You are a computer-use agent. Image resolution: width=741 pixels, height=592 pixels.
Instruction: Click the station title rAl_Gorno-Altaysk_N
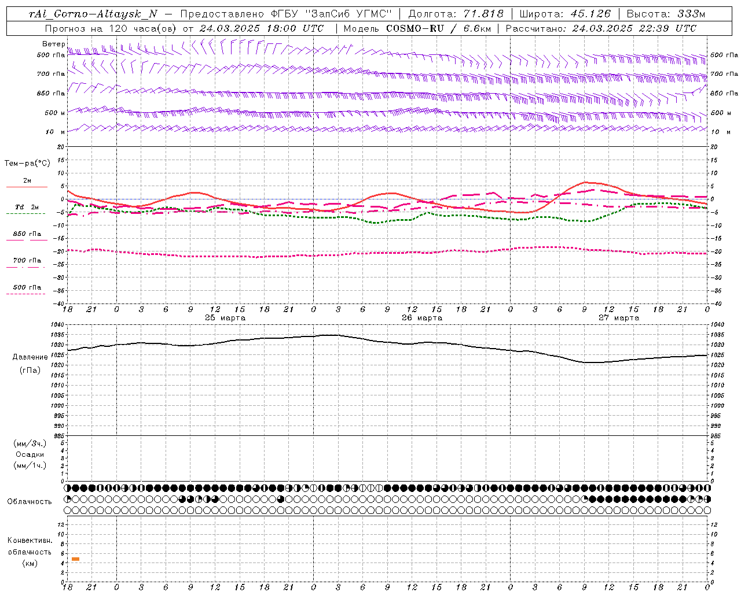click(93, 14)
